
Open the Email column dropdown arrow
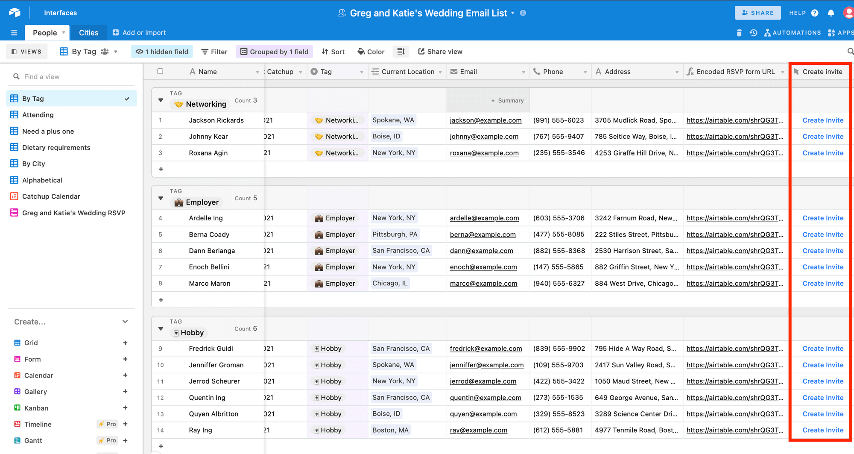point(523,72)
